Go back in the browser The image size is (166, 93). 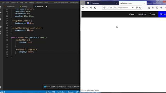point(83,7)
